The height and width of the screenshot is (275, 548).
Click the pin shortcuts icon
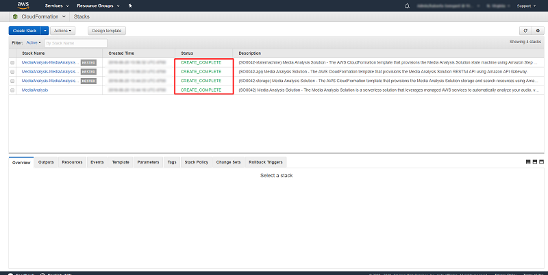(130, 5)
